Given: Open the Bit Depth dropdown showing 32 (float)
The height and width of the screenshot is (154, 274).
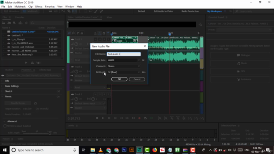Looking at the screenshot, I should (x=124, y=72).
